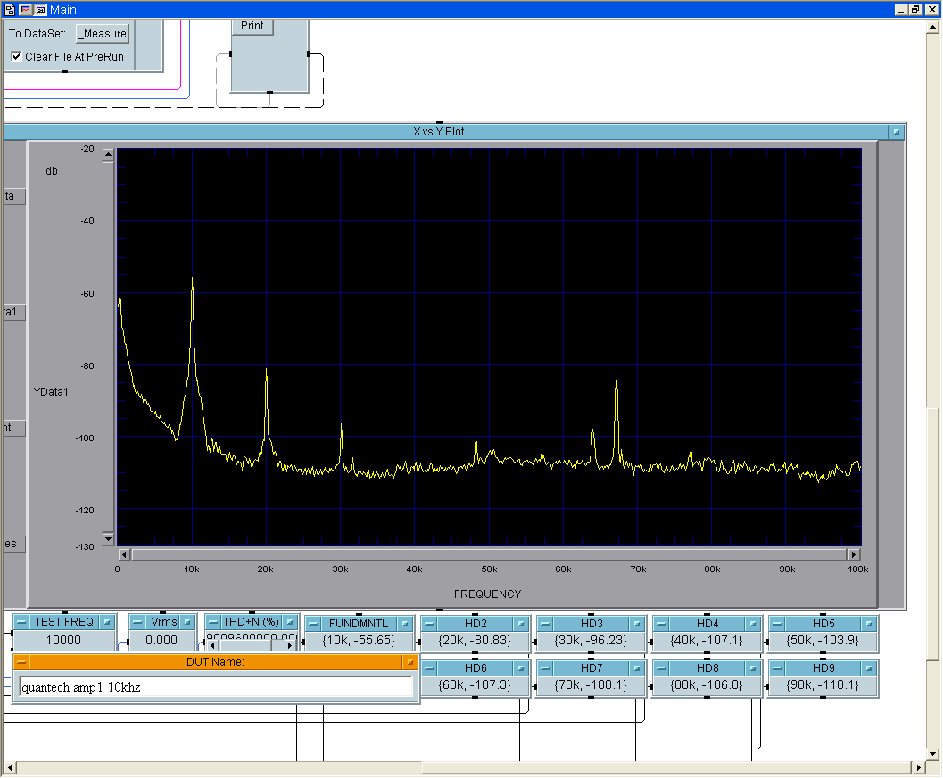Minimize the FUNDMNTL display object
943x778 pixels.
tap(313, 624)
